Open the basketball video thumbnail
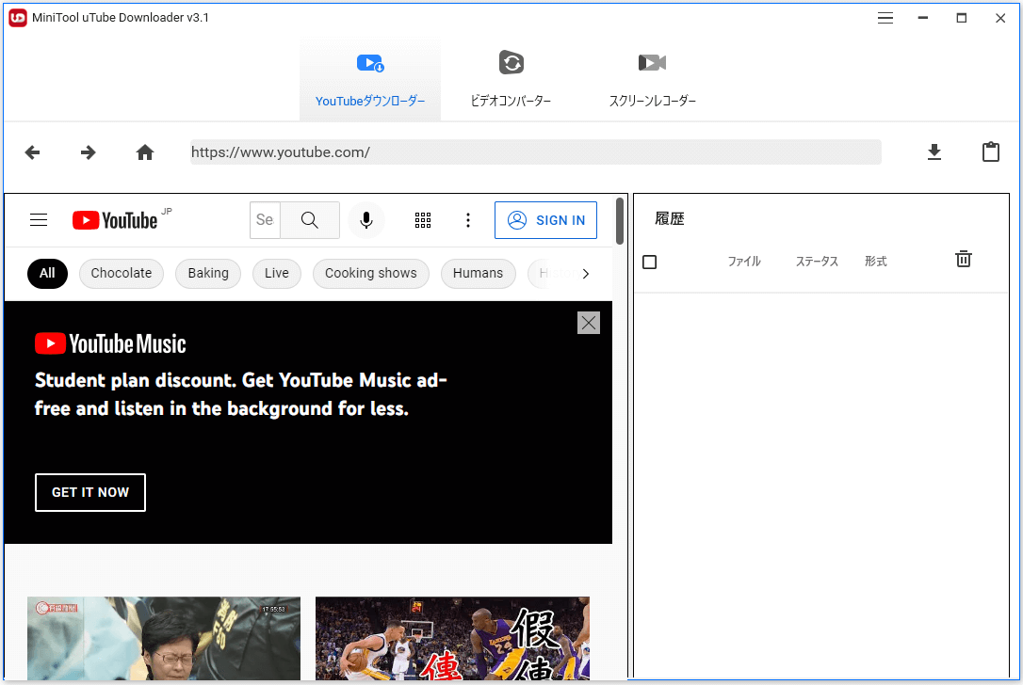This screenshot has height=685, width=1023. tap(452, 638)
